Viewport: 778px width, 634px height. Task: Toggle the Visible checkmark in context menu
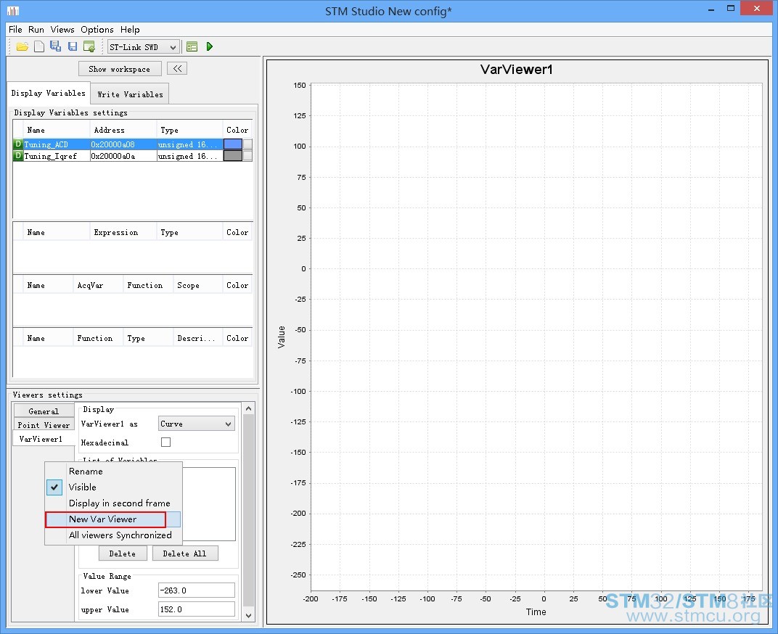[x=54, y=487]
